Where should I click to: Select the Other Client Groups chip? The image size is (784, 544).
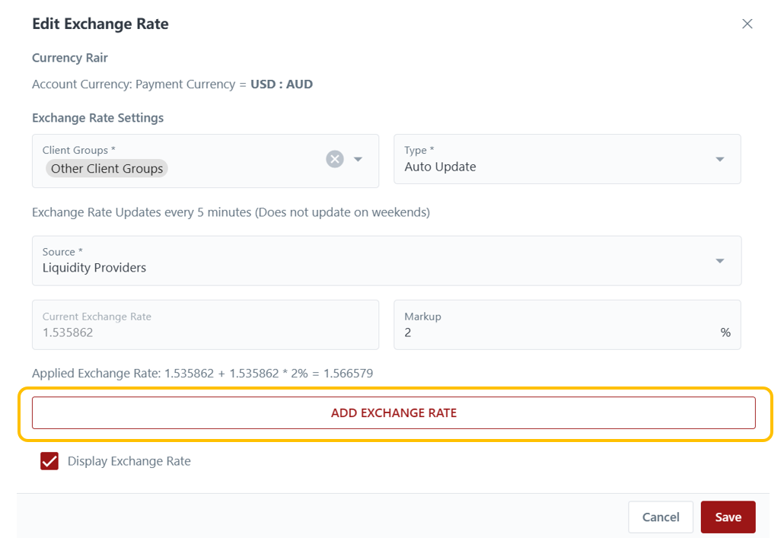click(x=107, y=168)
